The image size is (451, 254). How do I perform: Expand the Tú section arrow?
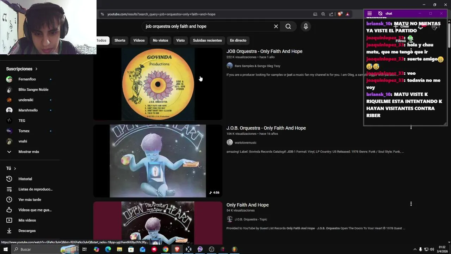click(15, 169)
